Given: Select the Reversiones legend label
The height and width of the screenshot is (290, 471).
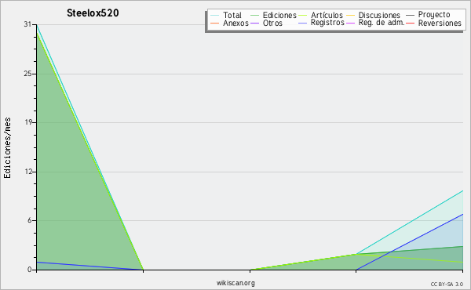Looking at the screenshot, I should 440,23.
